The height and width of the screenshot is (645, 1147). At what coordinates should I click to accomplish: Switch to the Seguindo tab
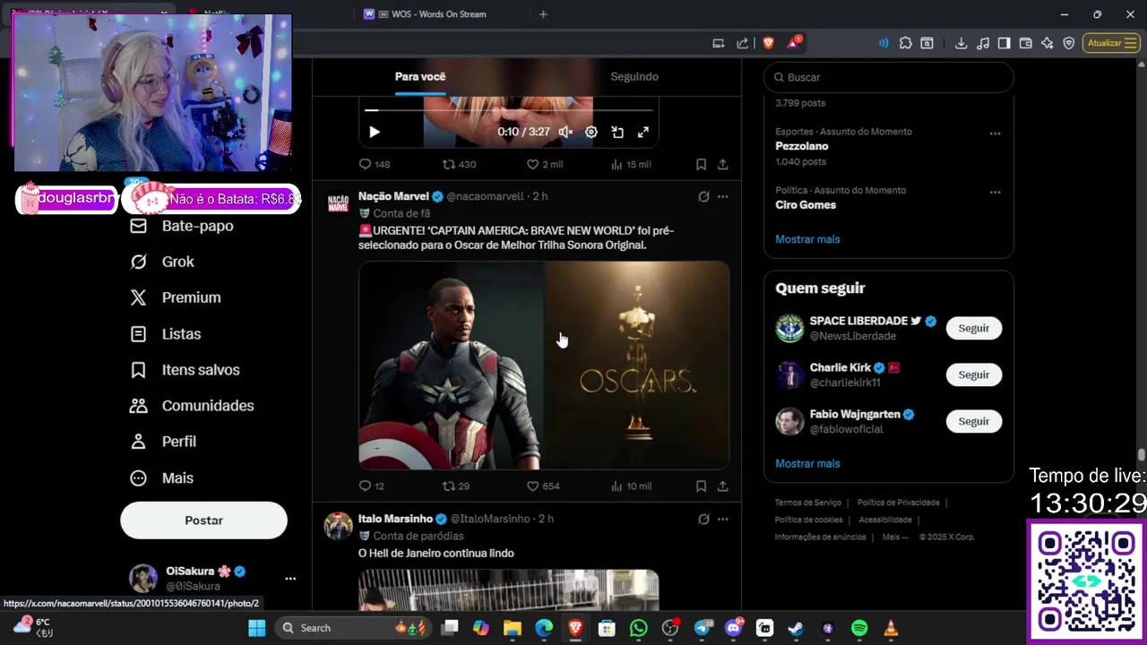pos(634,76)
